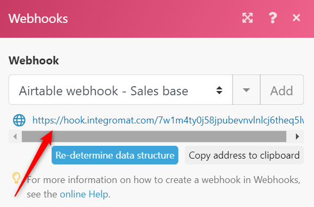Click the lightbulb tip icon
This screenshot has width=314, height=207.
16,178
